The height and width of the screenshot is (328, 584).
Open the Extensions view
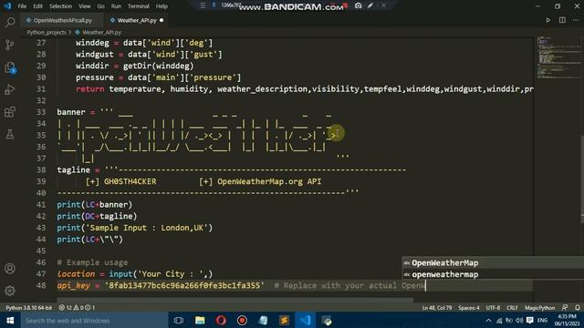pos(10,111)
